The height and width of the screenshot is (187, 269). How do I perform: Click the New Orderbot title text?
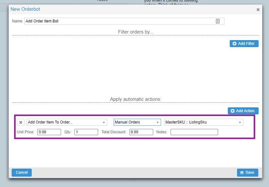(x=25, y=9)
